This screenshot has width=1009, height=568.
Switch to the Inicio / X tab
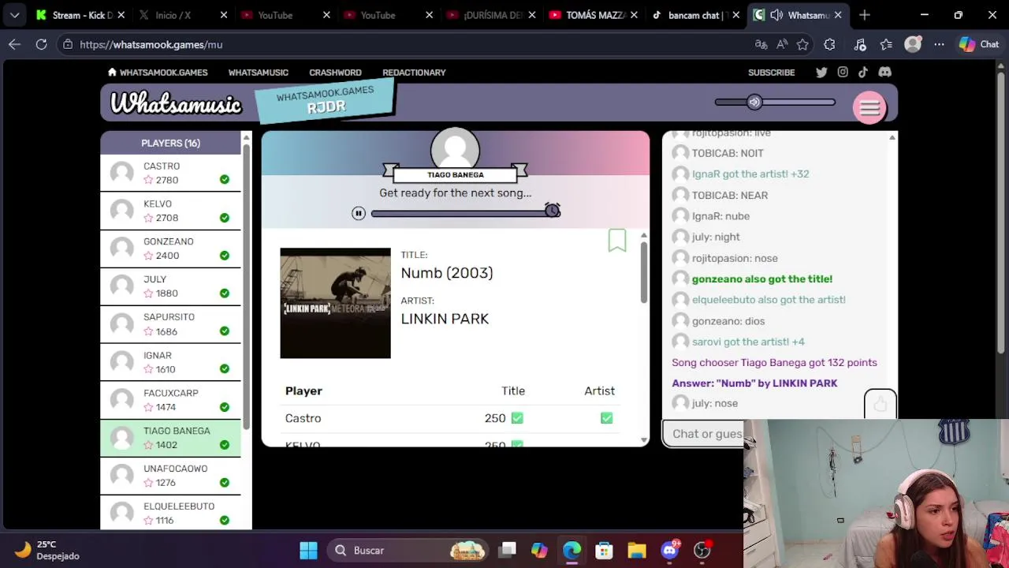click(x=181, y=15)
